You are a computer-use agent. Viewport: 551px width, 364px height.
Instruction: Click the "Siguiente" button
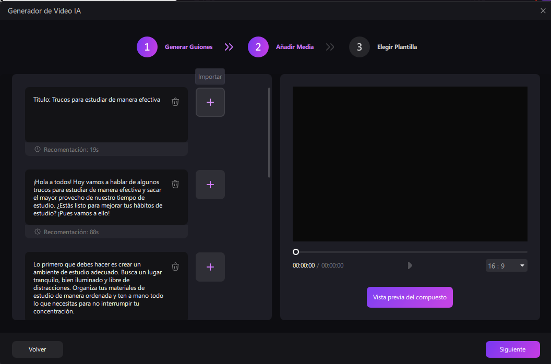pos(512,349)
